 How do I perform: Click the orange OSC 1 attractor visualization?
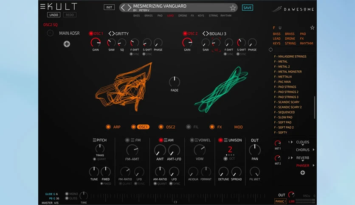point(124,88)
